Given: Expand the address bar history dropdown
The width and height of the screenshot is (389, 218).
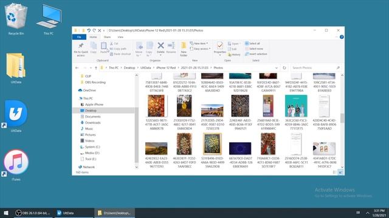Looking at the screenshot, I should (x=277, y=68).
